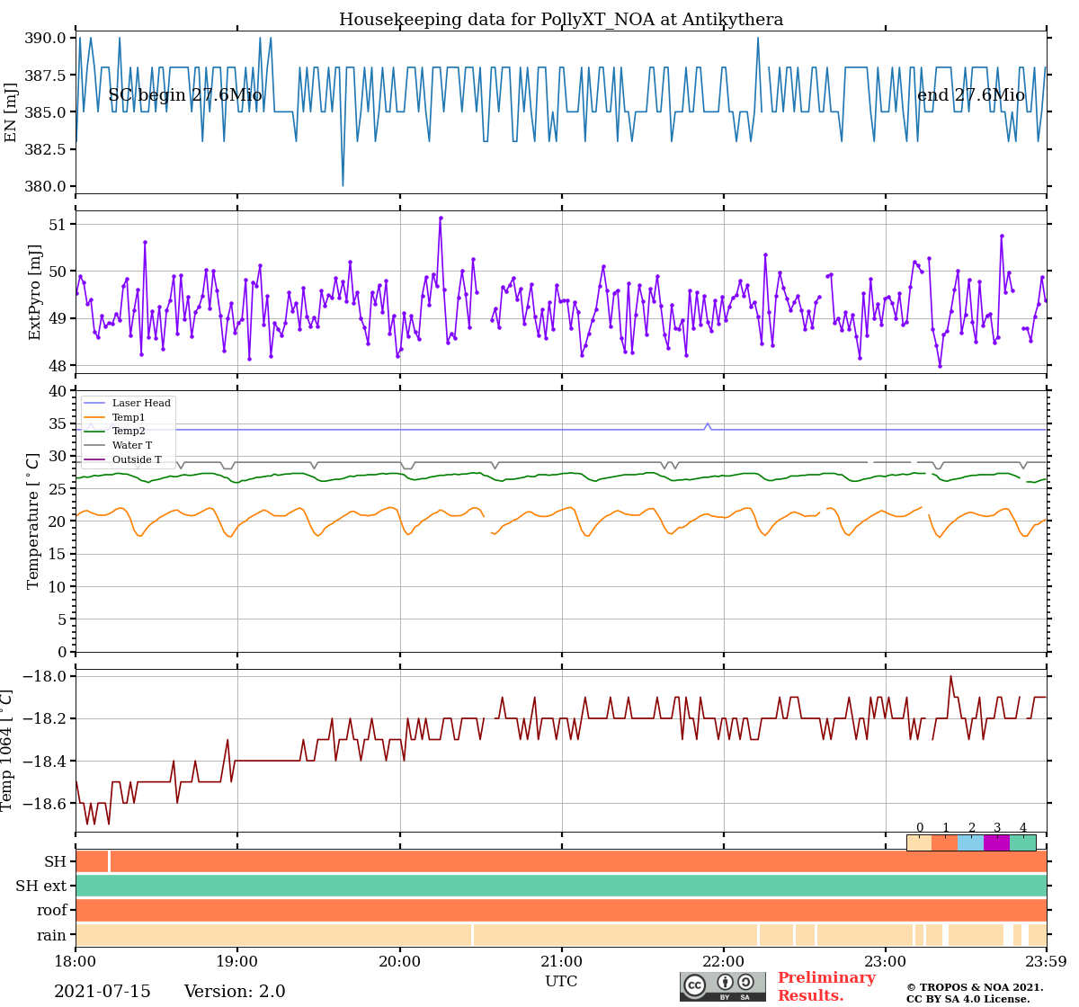
Task: Click the 'ExtPyro [mJ]' axis label
Action: tap(35, 292)
